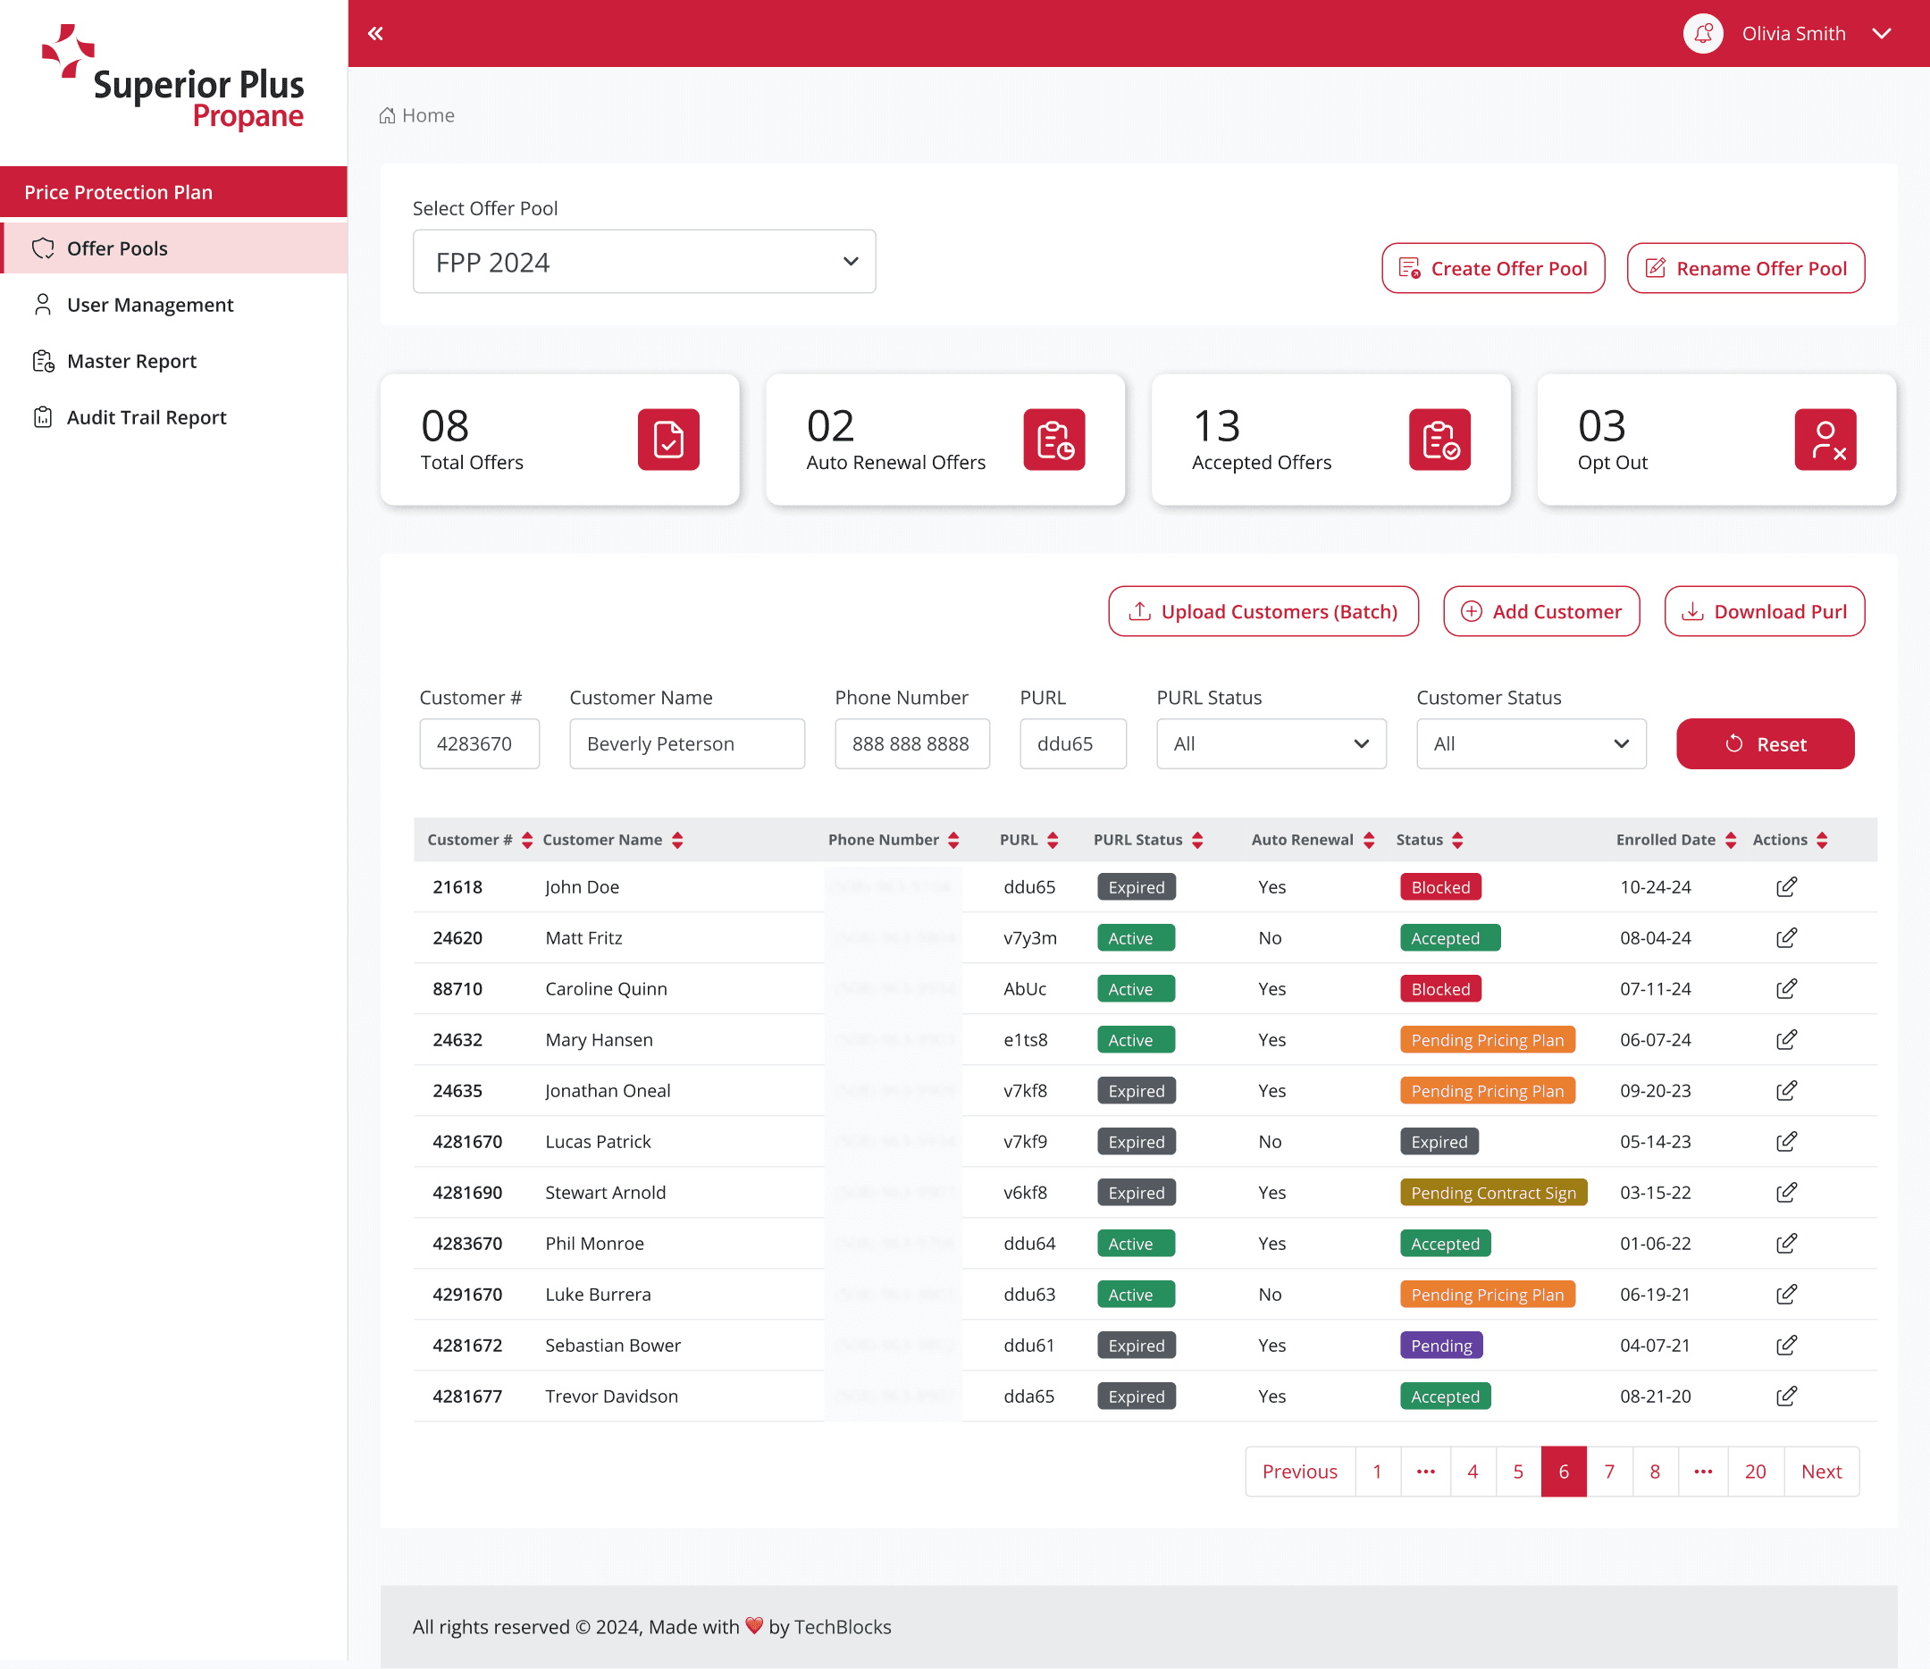1930x1669 pixels.
Task: Click the Auto Renewal Offers clipboard icon
Action: pos(1053,439)
